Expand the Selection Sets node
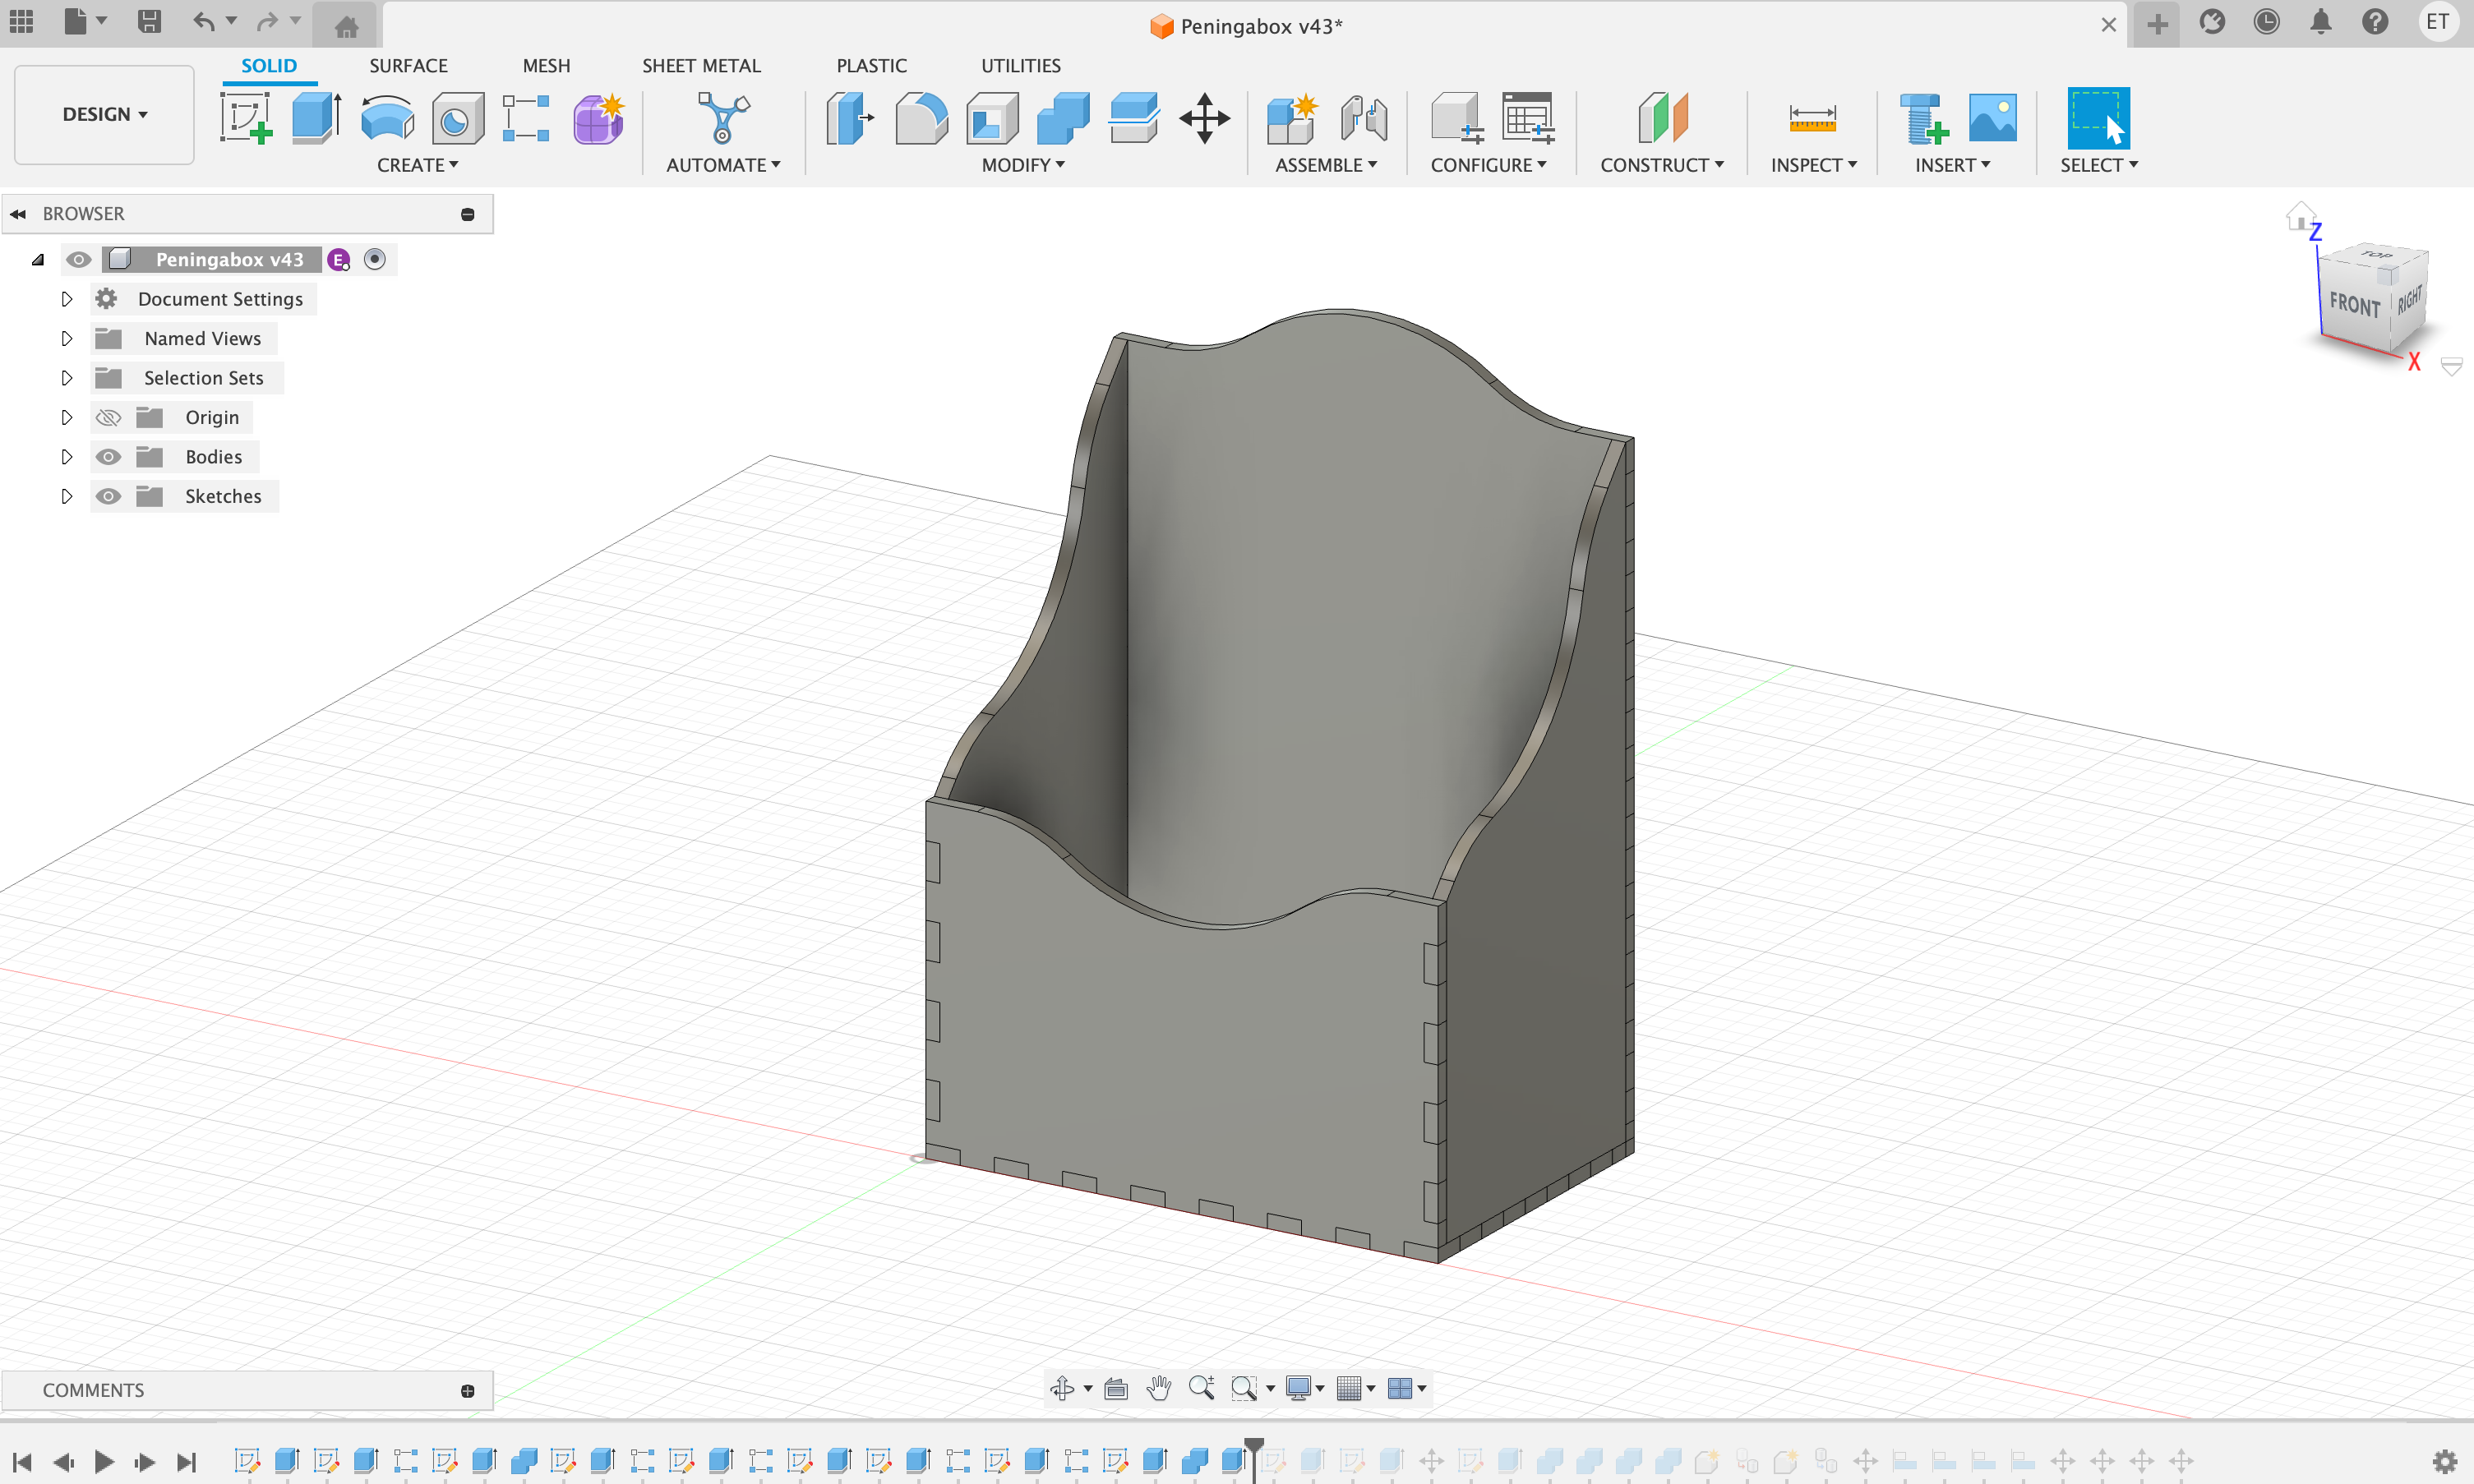The image size is (2474, 1484). pos(67,378)
